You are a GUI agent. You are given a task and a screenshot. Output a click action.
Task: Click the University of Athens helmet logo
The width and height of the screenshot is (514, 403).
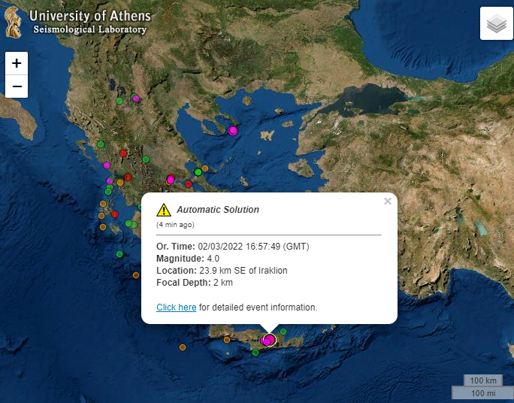(x=13, y=23)
